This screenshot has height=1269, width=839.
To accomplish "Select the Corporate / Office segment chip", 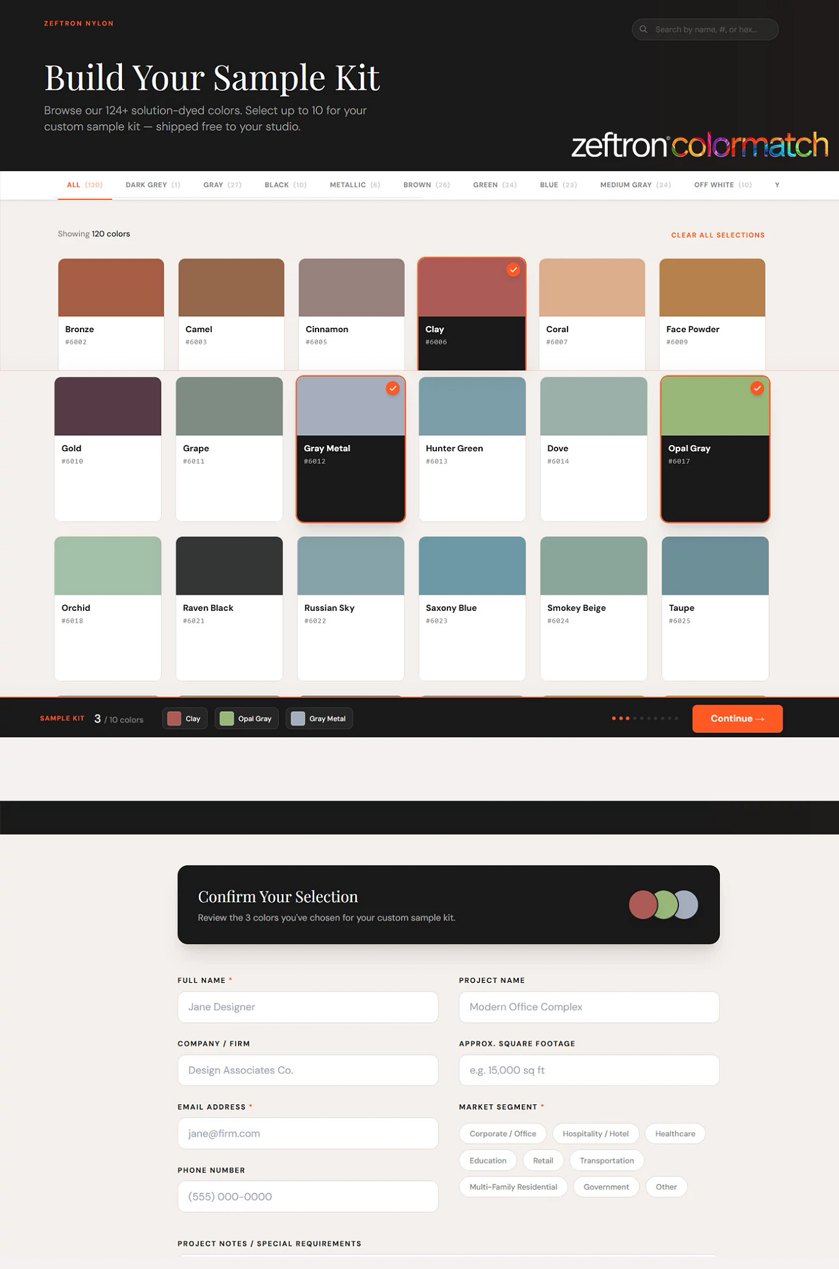I will (x=503, y=1134).
